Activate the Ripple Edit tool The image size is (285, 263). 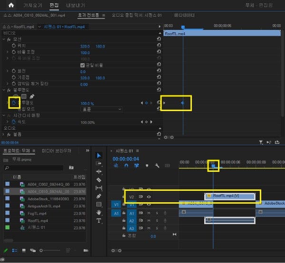pos(99,171)
